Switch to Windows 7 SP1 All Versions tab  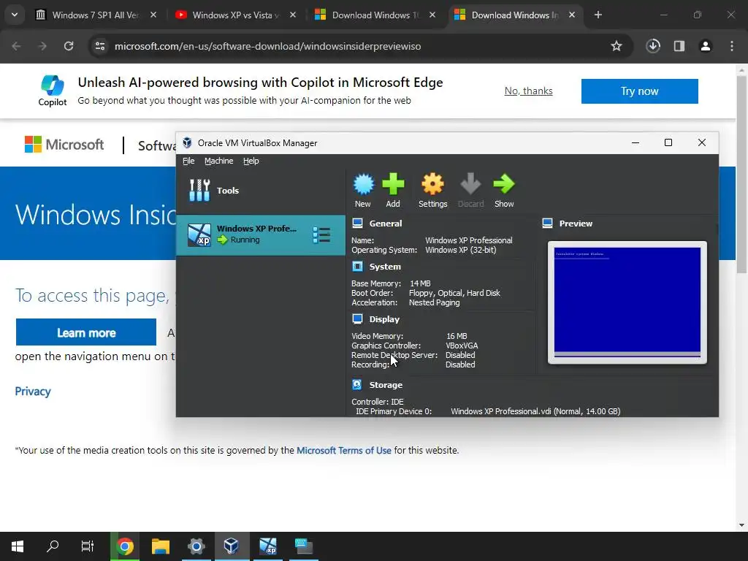tap(96, 15)
